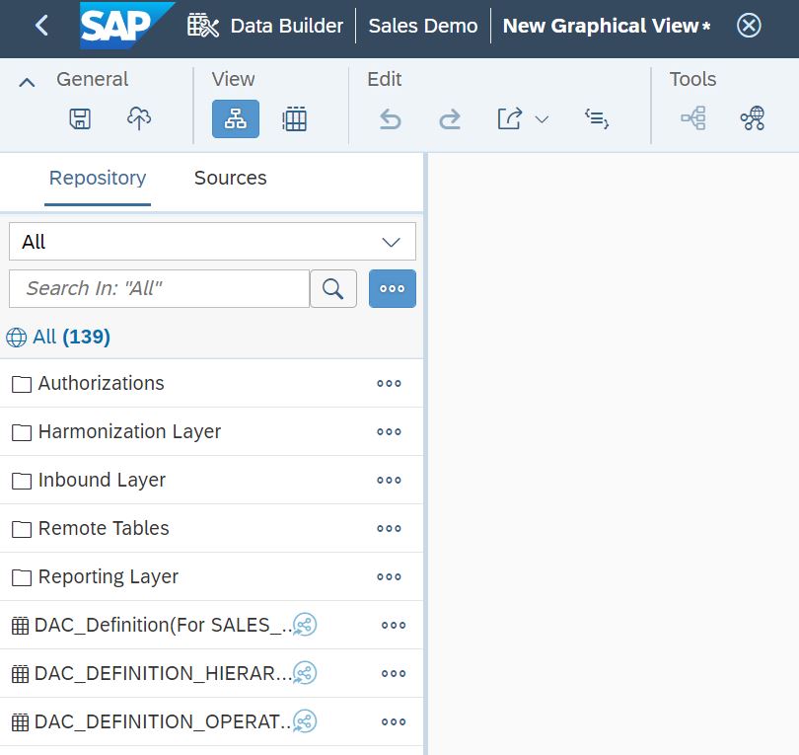Screen dimensions: 799x755
Task: Switch to the data grid view mode
Action: (x=294, y=119)
